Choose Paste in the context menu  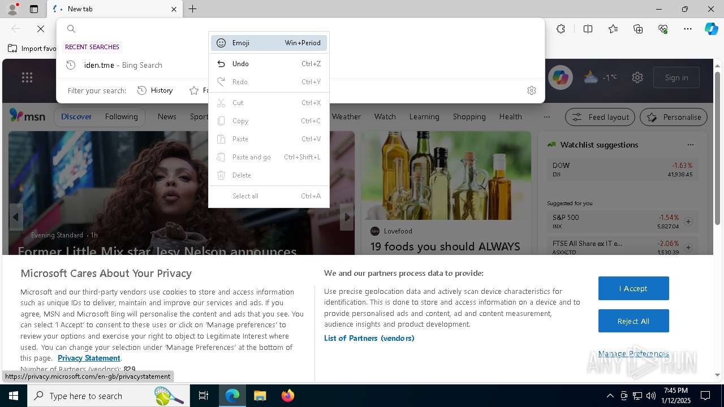pyautogui.click(x=269, y=139)
